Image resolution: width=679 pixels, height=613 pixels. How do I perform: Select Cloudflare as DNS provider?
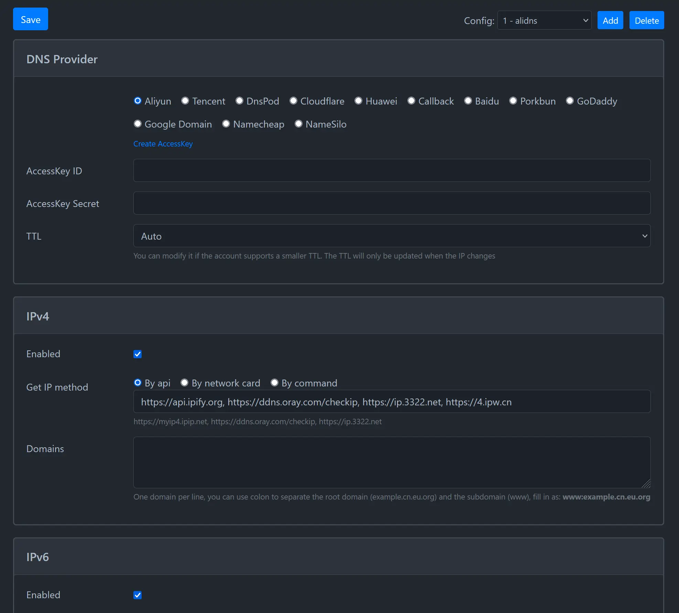[x=293, y=101]
